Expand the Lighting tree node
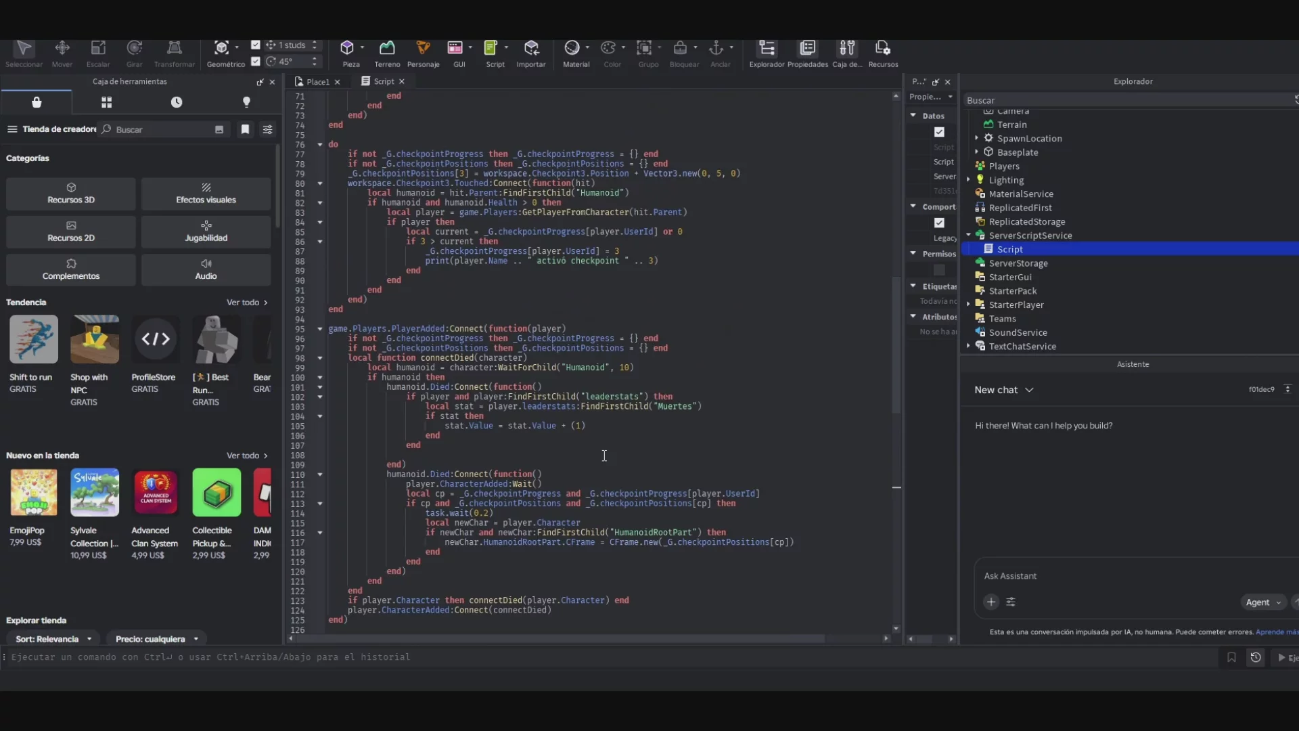This screenshot has width=1299, height=731. (x=969, y=180)
